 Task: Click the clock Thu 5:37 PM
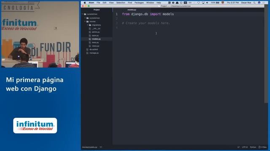pyautogui.click(x=232, y=3)
